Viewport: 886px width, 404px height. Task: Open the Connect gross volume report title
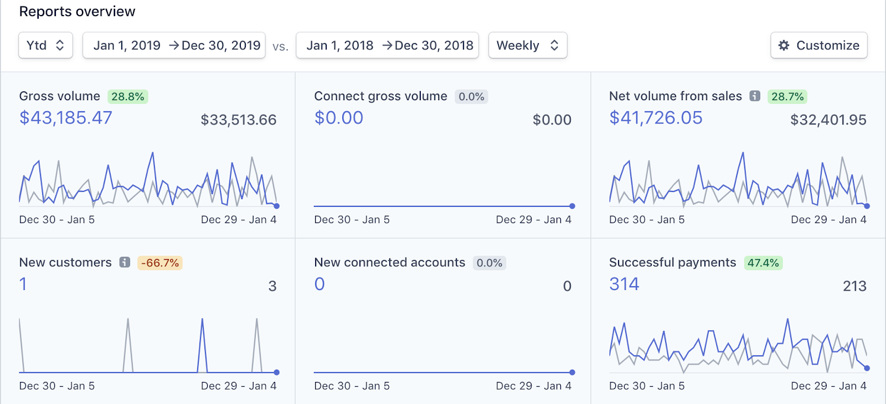[380, 96]
